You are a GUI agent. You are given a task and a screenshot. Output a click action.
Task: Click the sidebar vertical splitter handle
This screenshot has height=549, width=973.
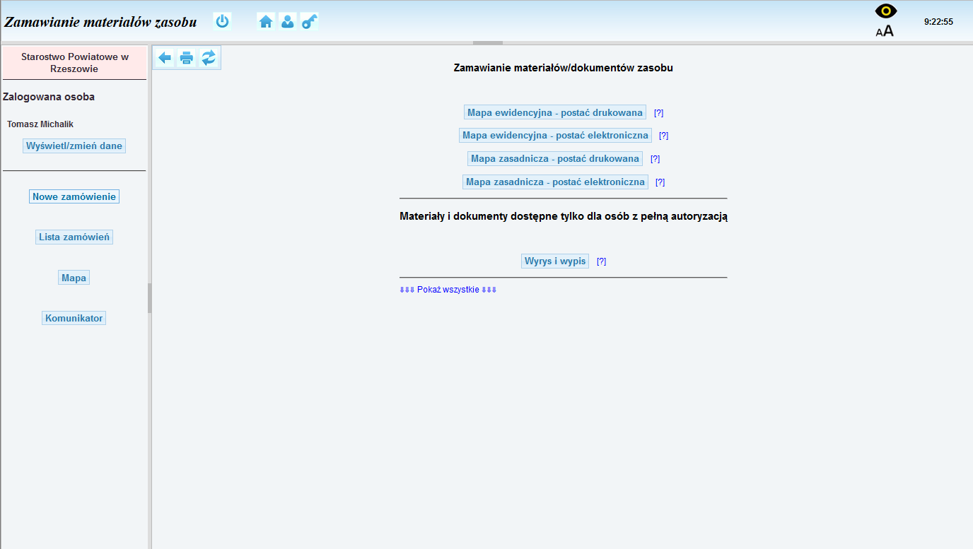click(x=149, y=298)
